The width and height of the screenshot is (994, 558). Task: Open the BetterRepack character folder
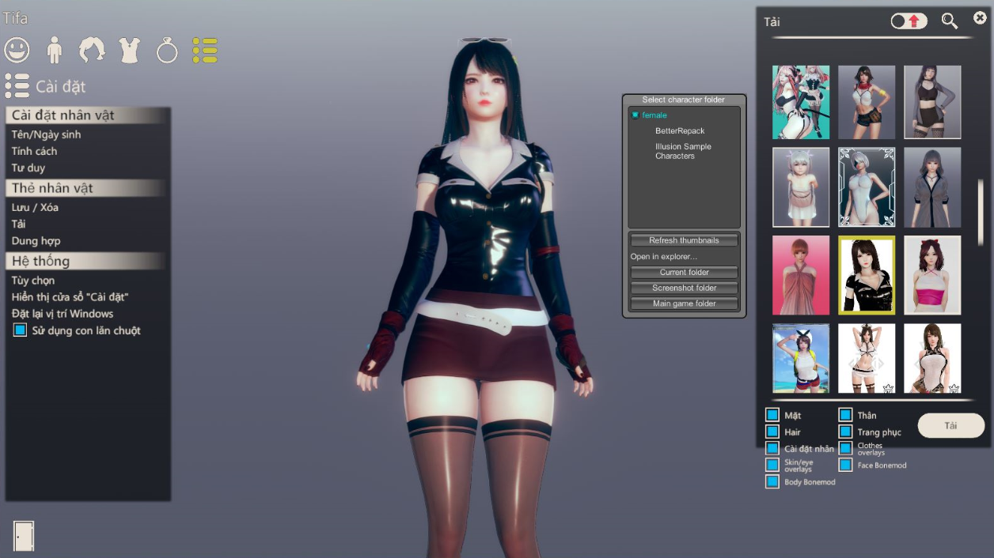coord(680,131)
